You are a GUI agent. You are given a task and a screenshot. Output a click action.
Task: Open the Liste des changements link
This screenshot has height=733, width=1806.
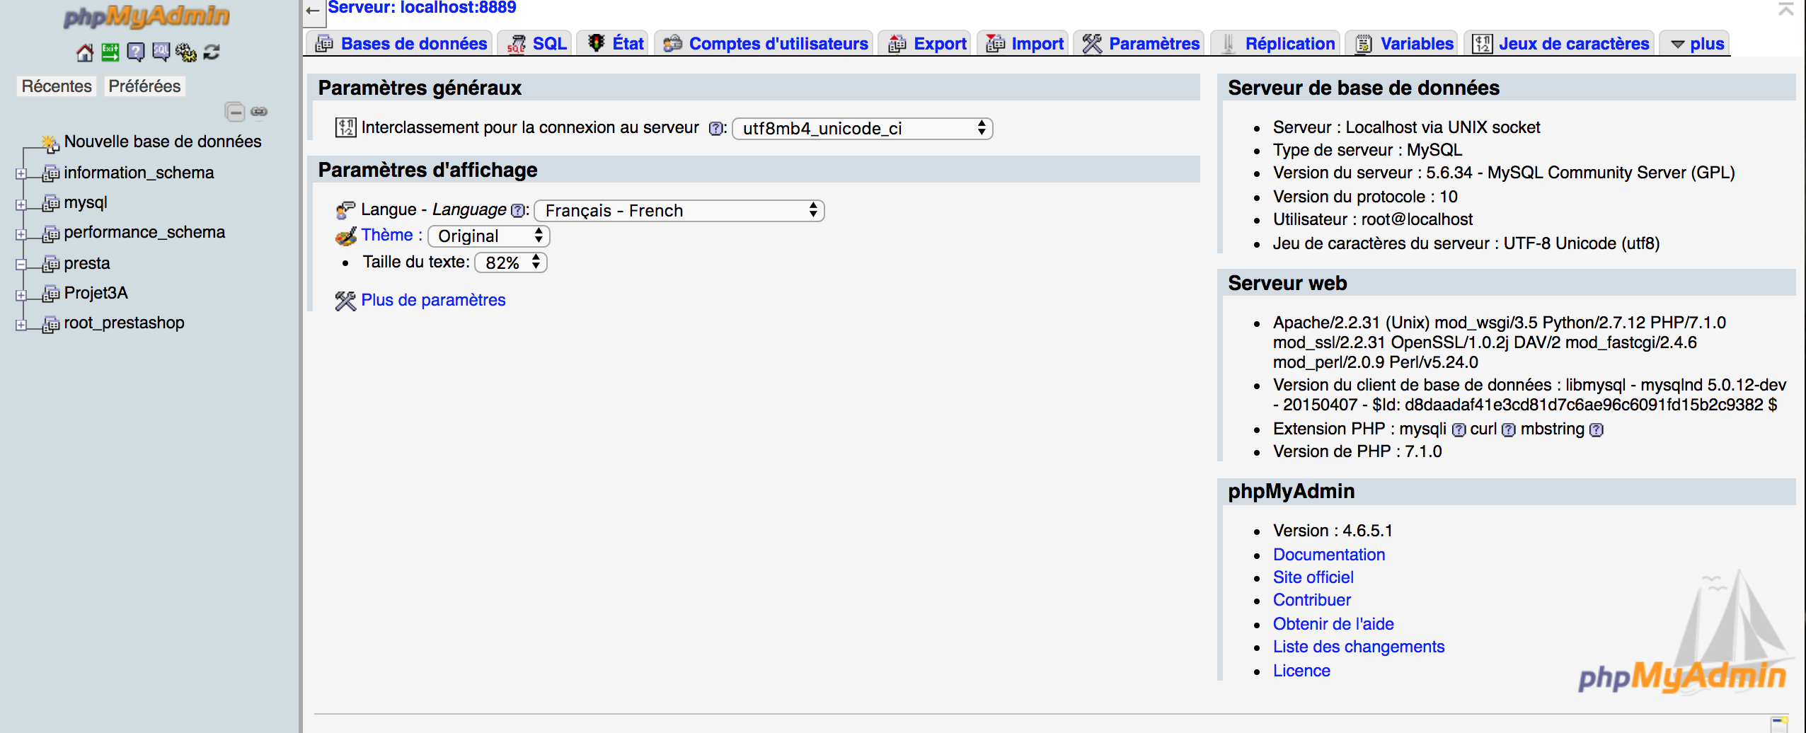click(x=1358, y=647)
